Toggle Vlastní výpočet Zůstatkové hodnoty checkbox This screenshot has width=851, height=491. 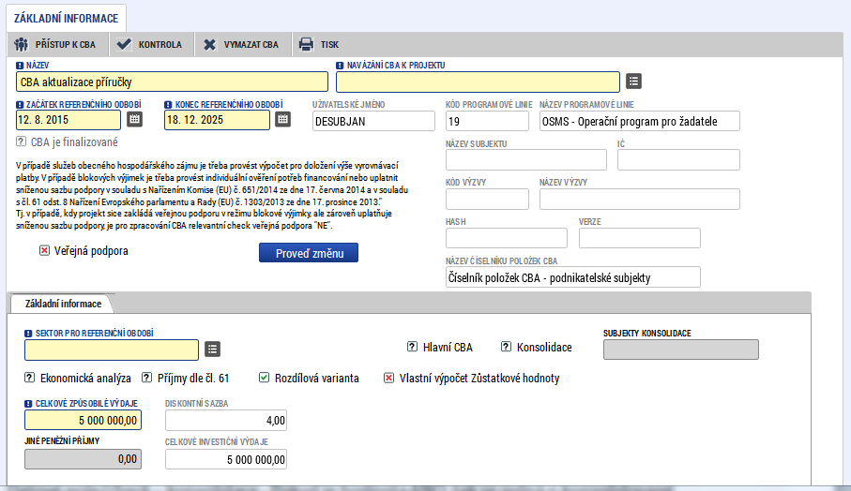tap(388, 378)
